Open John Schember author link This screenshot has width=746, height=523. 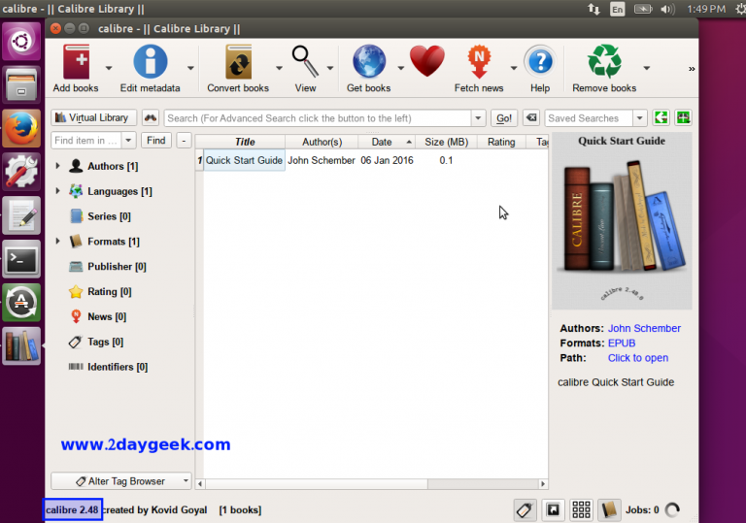[x=644, y=328]
